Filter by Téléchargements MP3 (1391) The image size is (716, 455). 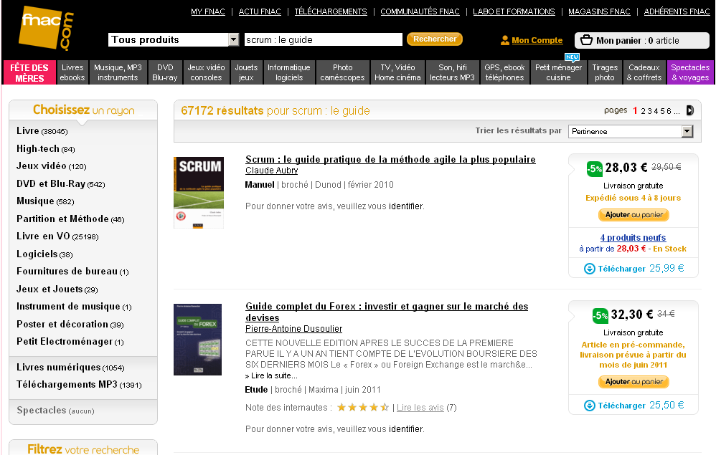79,384
